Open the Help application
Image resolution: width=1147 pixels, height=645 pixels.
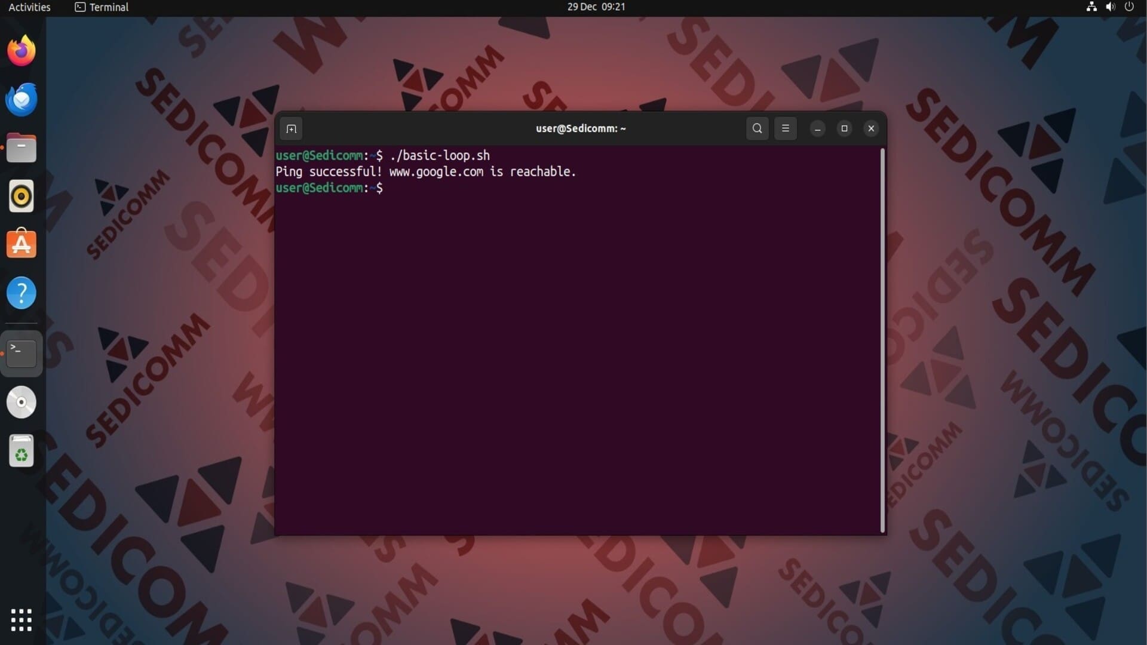click(22, 293)
